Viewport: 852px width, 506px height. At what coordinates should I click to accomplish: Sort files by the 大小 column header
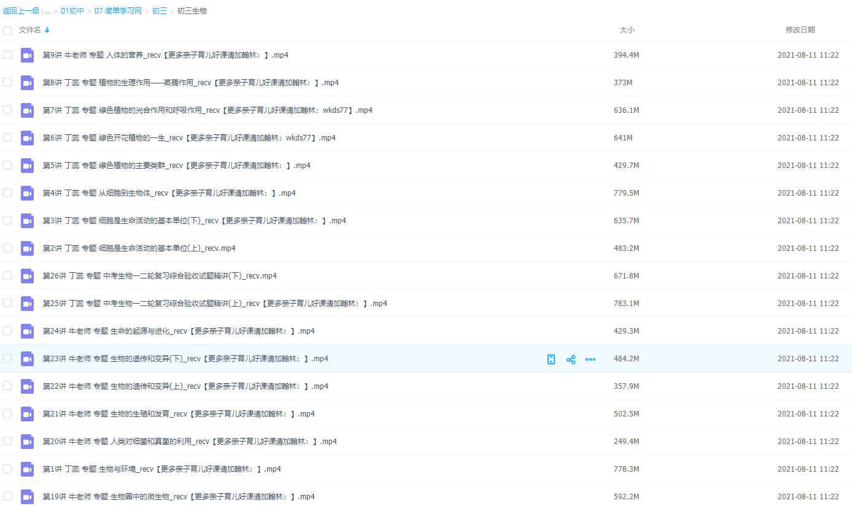click(627, 30)
